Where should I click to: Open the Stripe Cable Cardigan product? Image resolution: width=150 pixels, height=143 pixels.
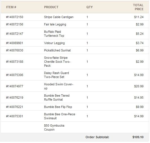[59, 17]
